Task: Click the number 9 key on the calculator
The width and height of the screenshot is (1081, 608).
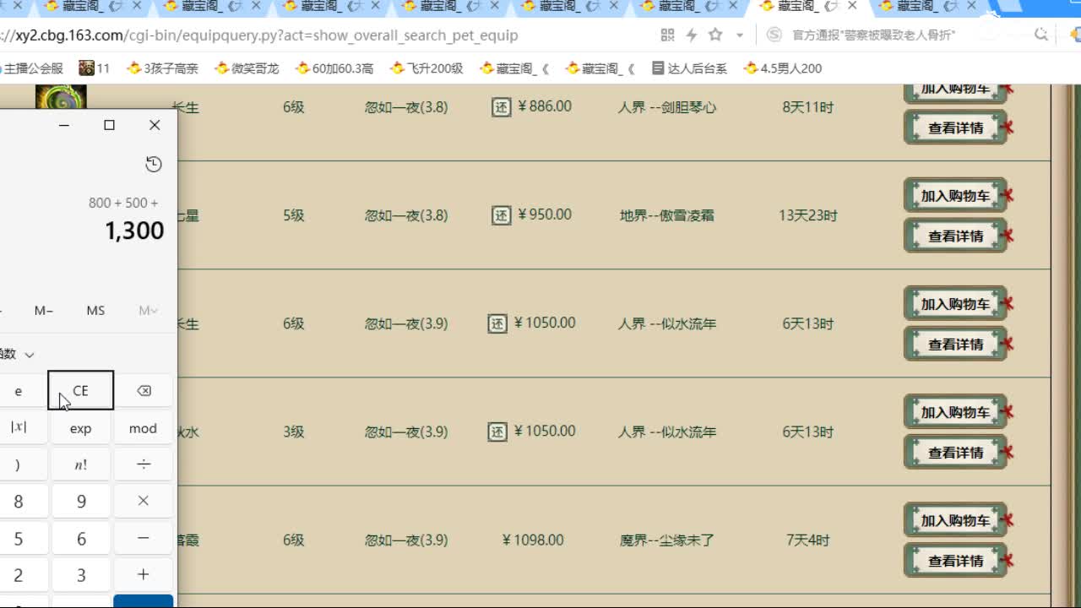Action: (81, 502)
